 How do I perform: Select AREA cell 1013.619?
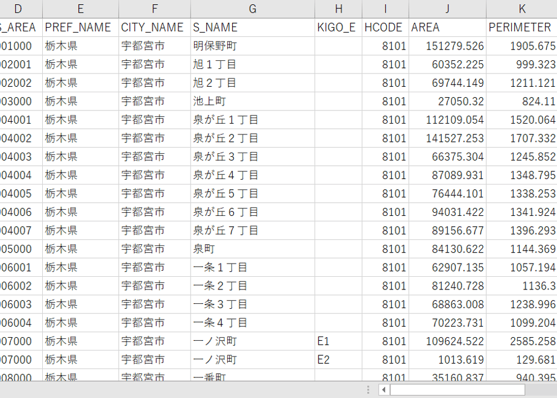[x=447, y=360]
